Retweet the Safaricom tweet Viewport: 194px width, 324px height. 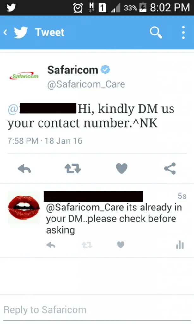[x=73, y=168]
